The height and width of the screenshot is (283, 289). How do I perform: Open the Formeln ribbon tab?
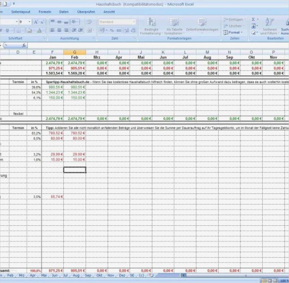45,12
